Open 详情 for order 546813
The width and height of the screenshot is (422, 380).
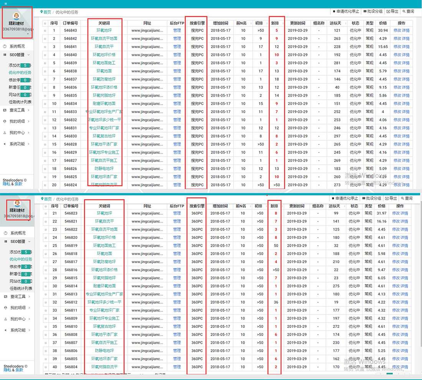click(405, 294)
